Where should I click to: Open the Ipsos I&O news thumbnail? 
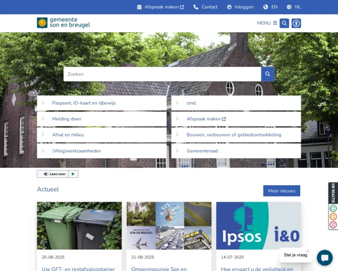259,226
